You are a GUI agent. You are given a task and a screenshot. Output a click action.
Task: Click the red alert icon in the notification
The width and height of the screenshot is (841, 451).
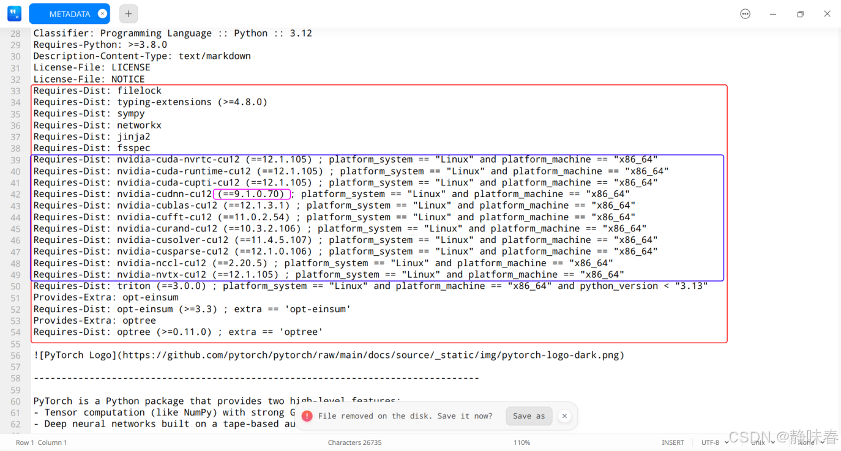(307, 416)
